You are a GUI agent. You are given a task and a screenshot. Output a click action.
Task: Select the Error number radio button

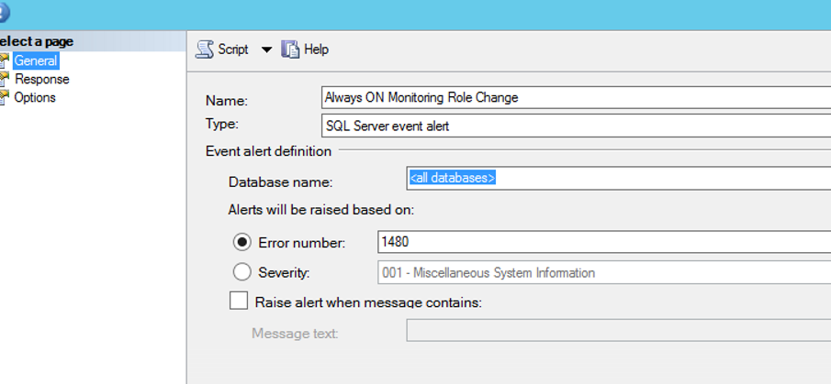[241, 243]
